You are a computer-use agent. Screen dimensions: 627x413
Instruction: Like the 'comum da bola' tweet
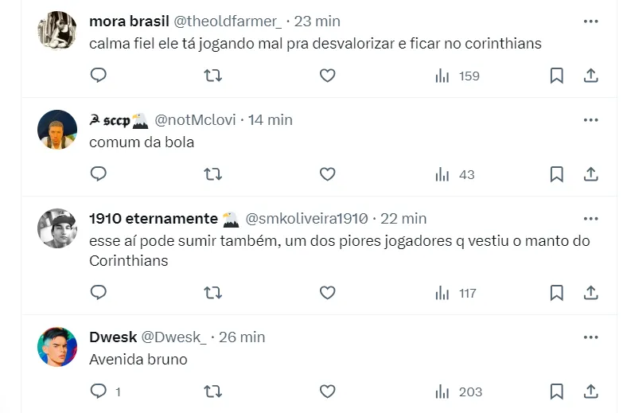327,173
